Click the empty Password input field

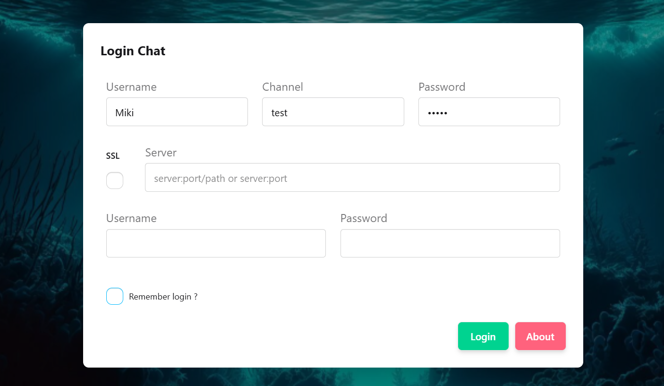[x=450, y=243]
